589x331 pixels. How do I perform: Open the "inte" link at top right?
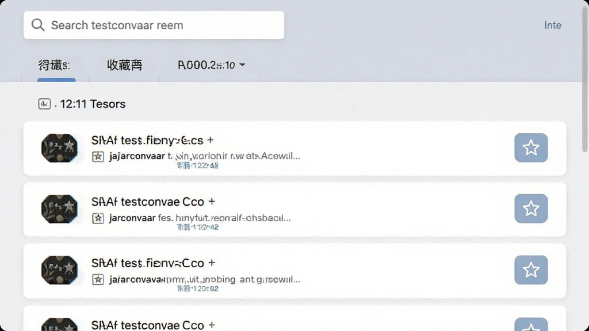point(553,25)
